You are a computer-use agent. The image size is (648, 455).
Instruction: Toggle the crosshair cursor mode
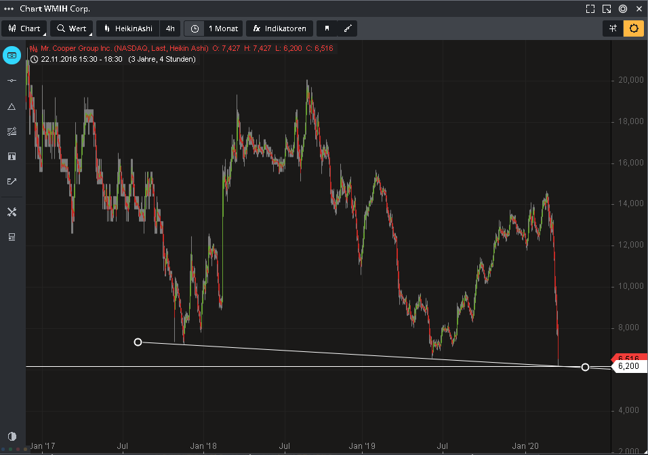613,28
